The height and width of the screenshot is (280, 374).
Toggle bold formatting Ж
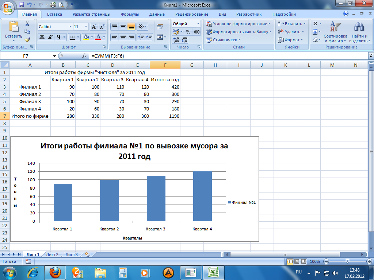(42, 37)
